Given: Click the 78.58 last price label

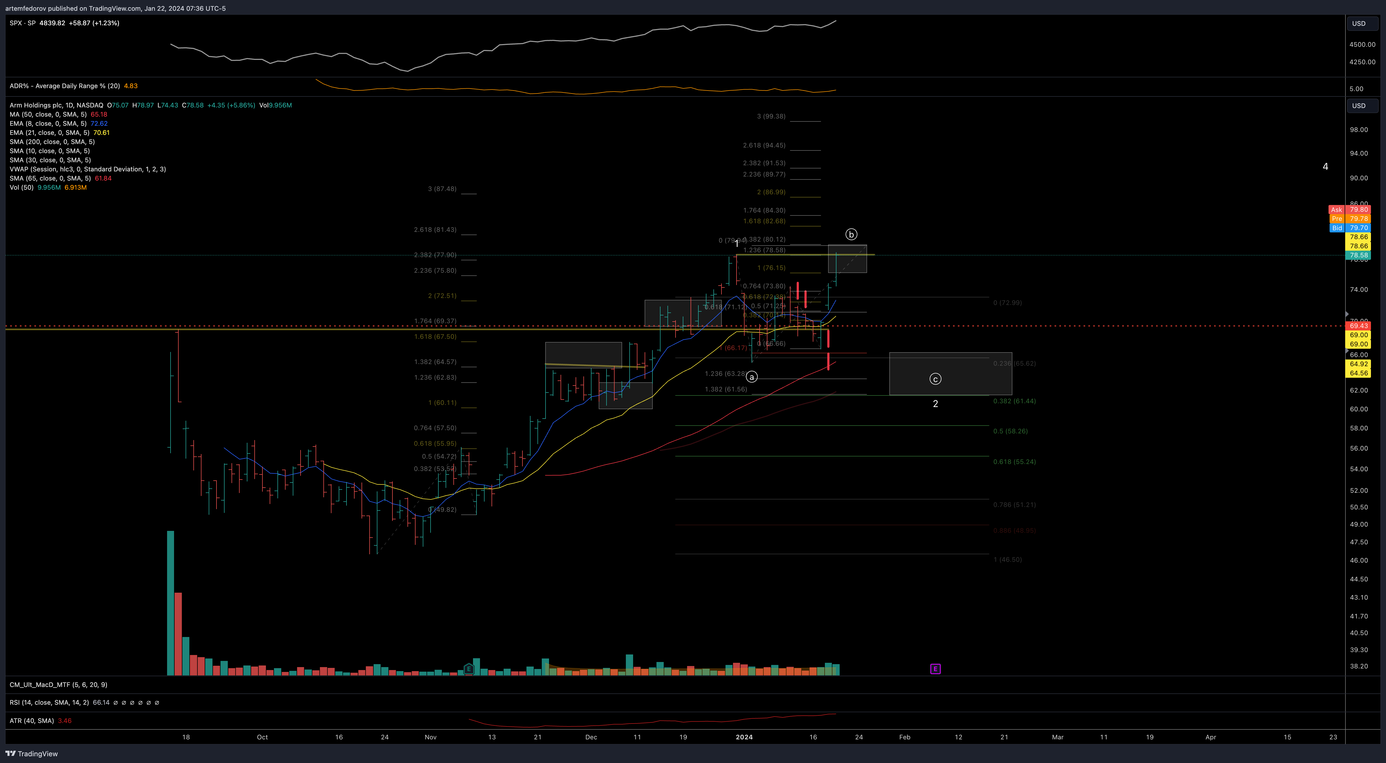Looking at the screenshot, I should tap(1359, 255).
